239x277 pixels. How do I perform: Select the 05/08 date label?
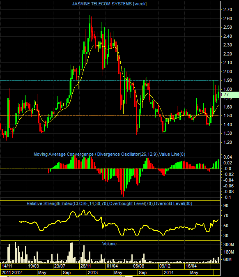click(x=138, y=266)
